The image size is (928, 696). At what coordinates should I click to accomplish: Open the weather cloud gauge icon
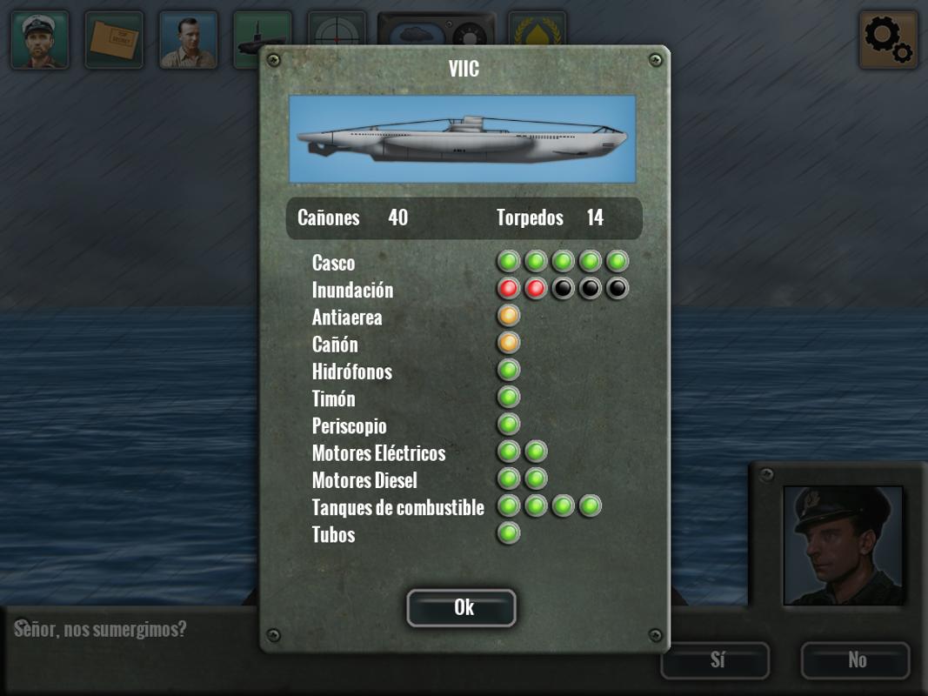point(437,28)
